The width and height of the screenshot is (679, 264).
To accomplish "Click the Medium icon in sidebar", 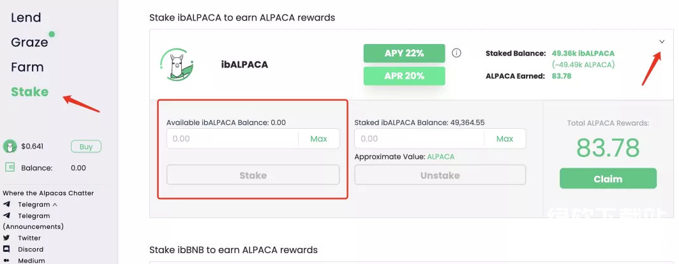I will [6, 260].
